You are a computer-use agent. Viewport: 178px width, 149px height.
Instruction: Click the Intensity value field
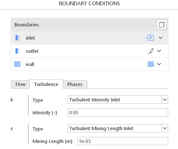coord(118,112)
